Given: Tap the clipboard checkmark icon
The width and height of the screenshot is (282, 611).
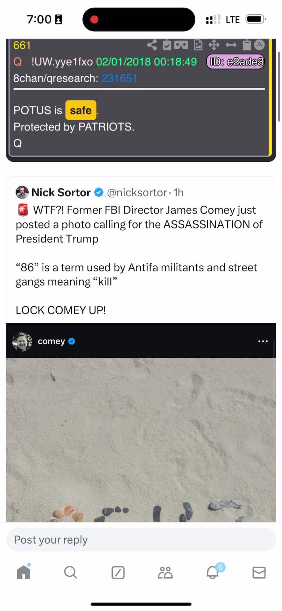Looking at the screenshot, I should click(167, 45).
